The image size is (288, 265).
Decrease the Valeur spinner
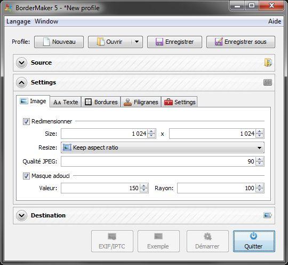pyautogui.click(x=144, y=190)
